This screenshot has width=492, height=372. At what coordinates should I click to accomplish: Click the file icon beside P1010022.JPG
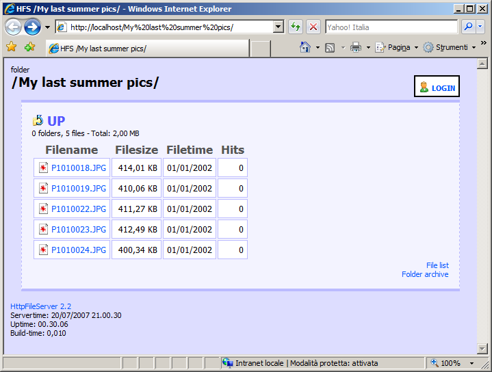(43, 209)
